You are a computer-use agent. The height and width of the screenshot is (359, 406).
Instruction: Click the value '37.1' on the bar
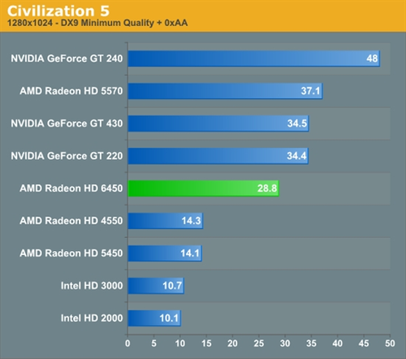pyautogui.click(x=311, y=91)
